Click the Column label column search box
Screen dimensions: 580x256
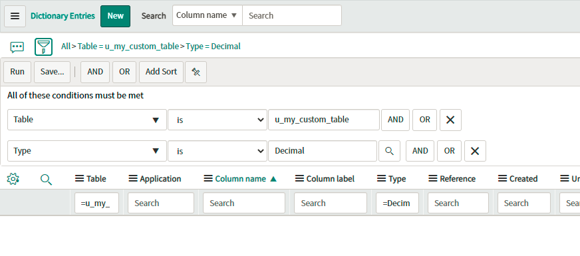[x=331, y=203]
